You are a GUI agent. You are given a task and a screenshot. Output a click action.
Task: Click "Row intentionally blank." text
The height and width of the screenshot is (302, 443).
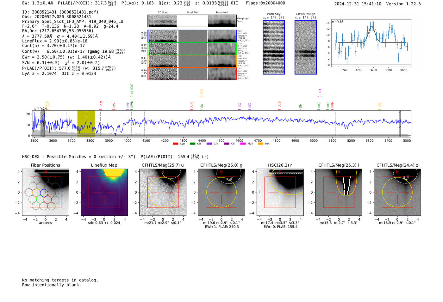point(52,285)
